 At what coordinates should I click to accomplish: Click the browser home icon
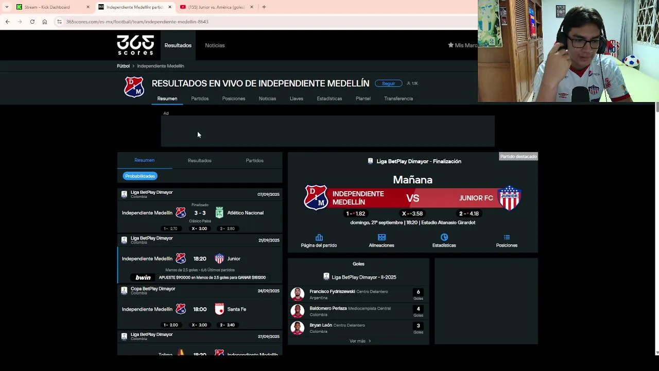click(45, 22)
